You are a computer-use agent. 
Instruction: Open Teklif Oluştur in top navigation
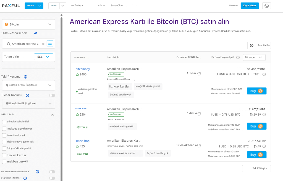(x=77, y=6)
